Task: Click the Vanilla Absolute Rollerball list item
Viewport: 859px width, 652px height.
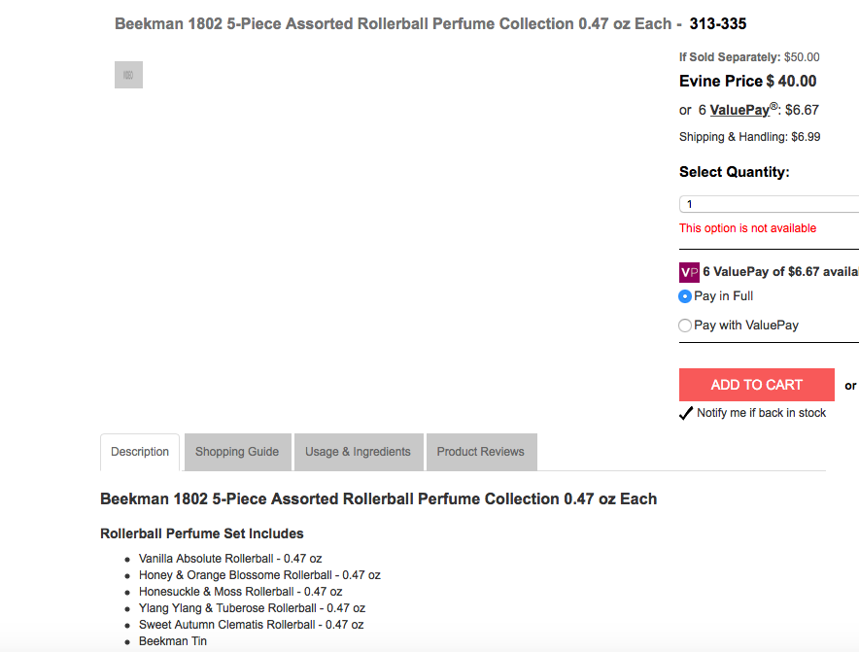Action: [229, 559]
